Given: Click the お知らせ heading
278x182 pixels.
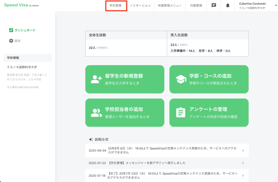Looking at the screenshot, I should (101, 139).
